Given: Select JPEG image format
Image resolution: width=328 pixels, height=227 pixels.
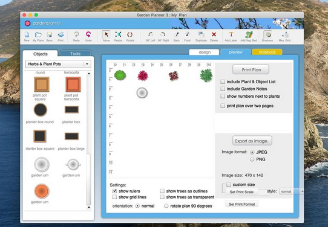Looking at the screenshot, I should pos(252,152).
